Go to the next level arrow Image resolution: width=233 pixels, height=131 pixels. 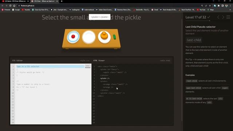click(223, 17)
